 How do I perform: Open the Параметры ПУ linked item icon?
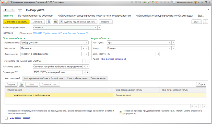tap(87, 72)
